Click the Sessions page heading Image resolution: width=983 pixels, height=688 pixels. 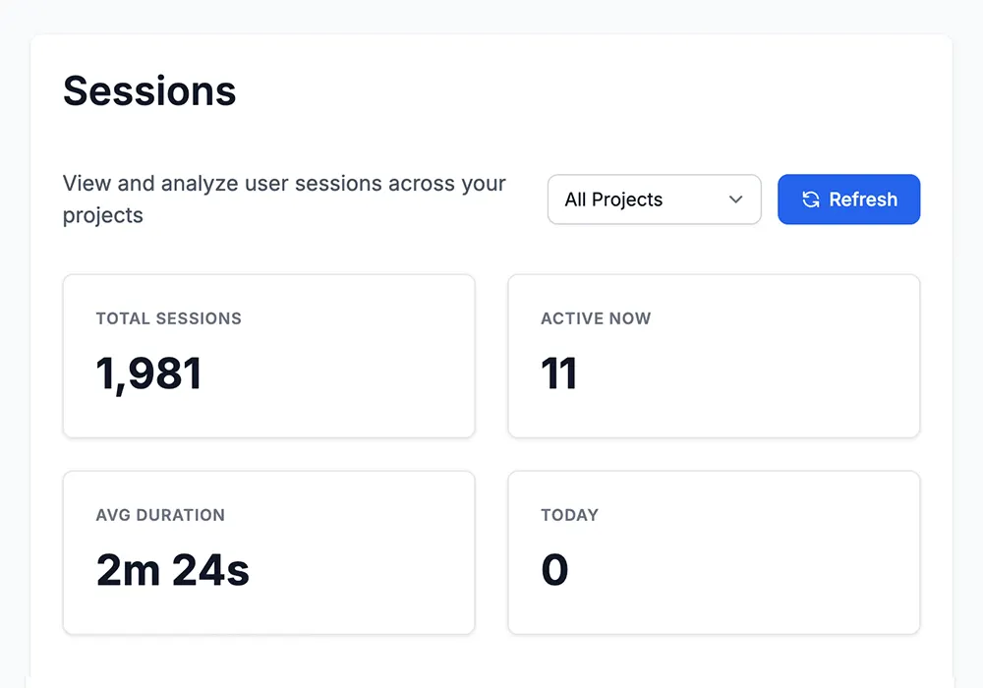point(149,90)
